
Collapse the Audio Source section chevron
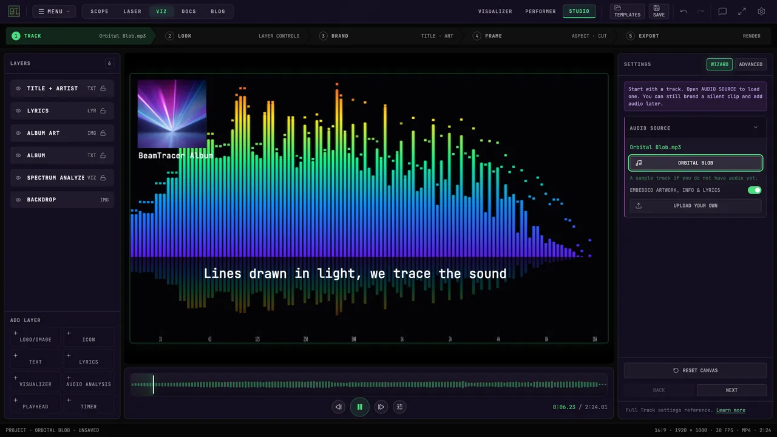[756, 127]
